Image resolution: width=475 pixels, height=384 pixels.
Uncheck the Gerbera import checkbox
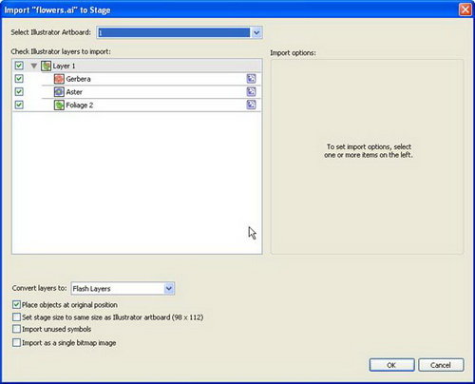tap(19, 79)
